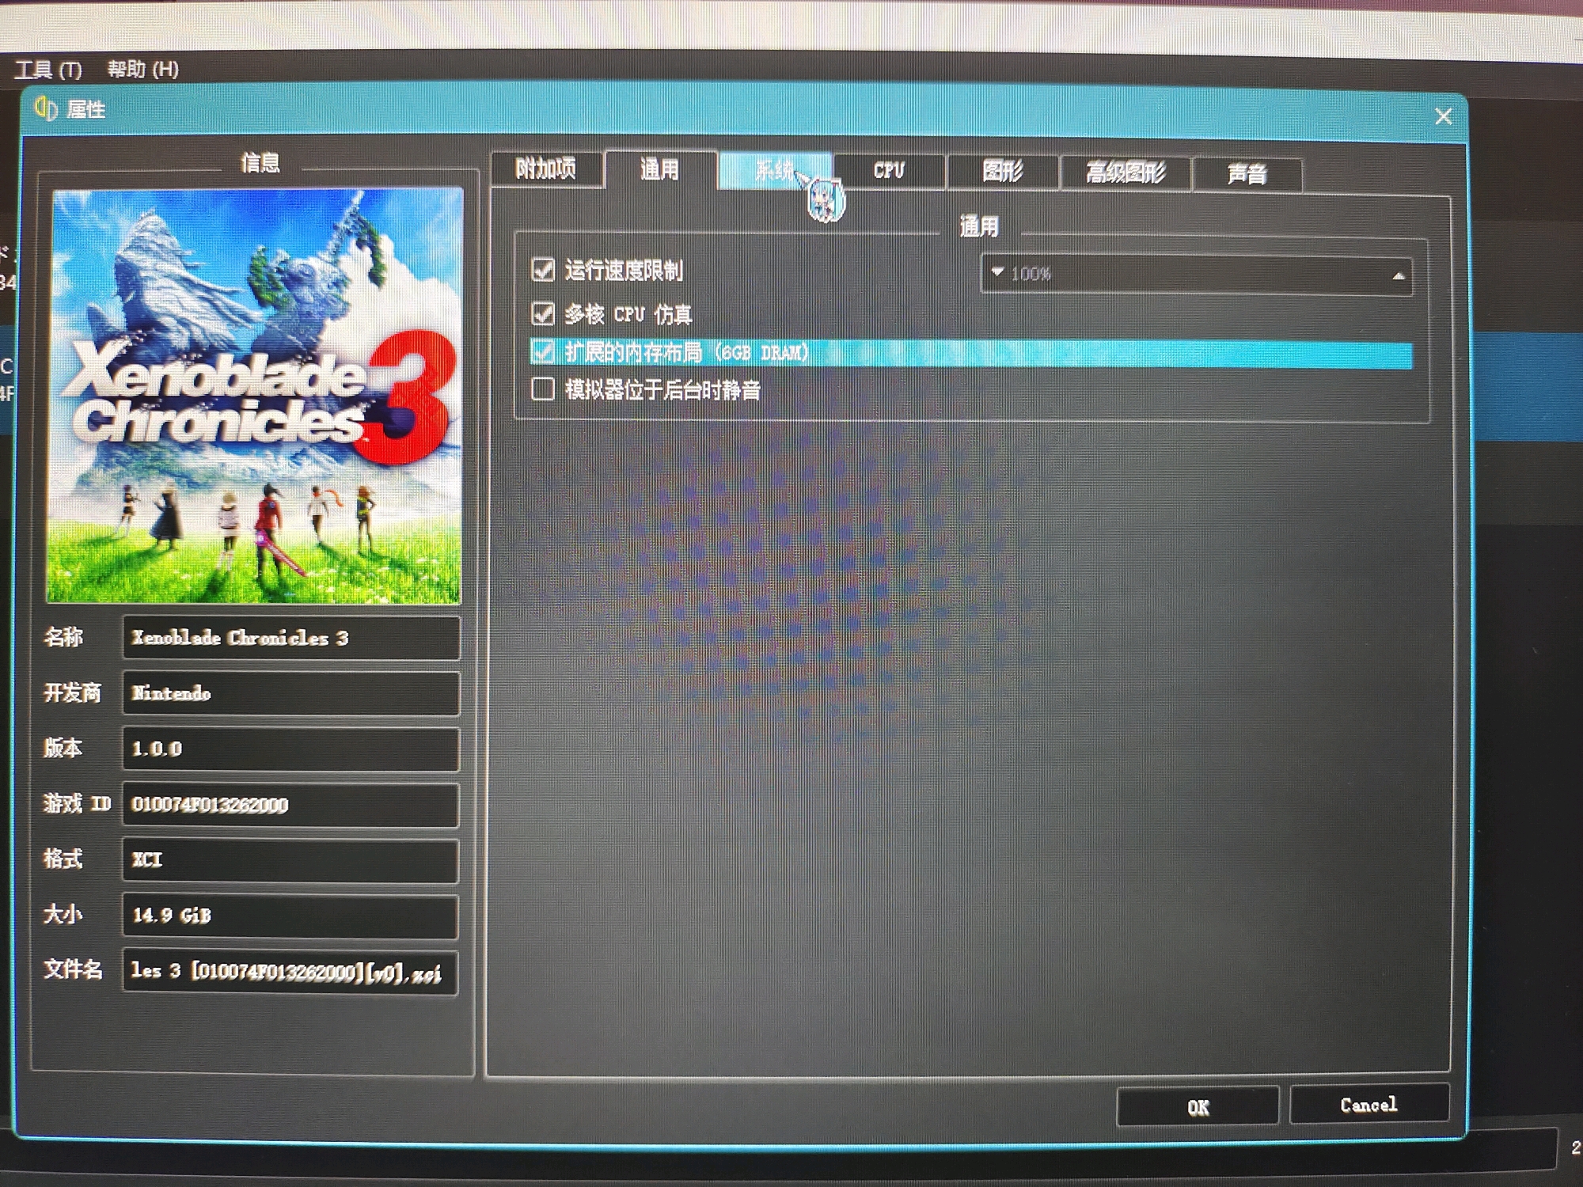Click the Xenoblade Chronicles 3 cover image
The image size is (1583, 1187).
pos(255,396)
